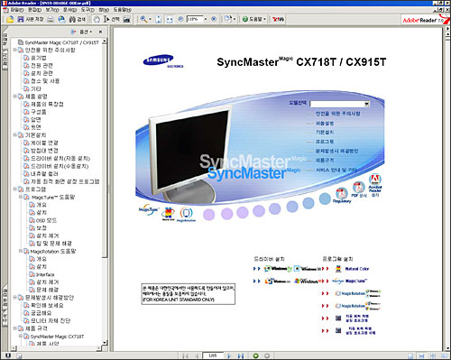Click the Regulatory PDF icon on the page

pos(342,195)
